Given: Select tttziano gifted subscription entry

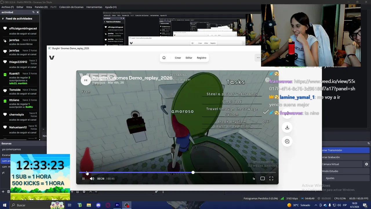Looking at the screenshot, I should (20, 103).
